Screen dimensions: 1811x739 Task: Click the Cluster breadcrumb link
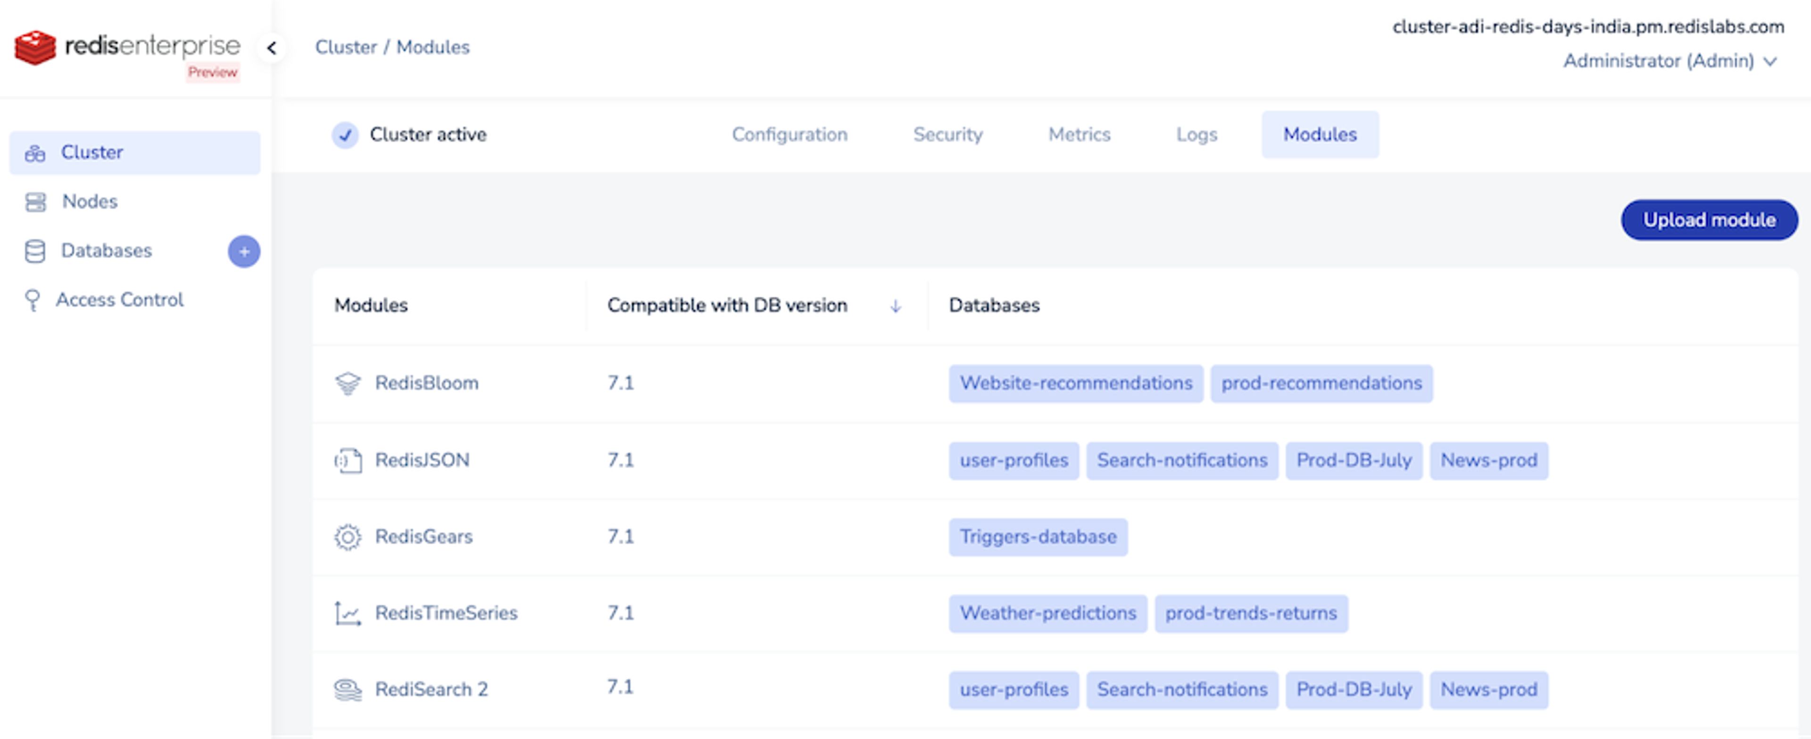tap(346, 47)
